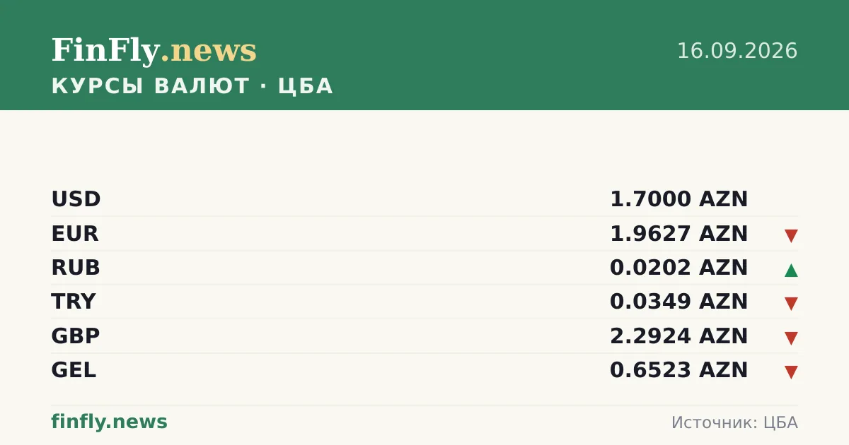Click the green up arrow beside RUB
Image resolution: width=849 pixels, height=445 pixels.
[791, 270]
